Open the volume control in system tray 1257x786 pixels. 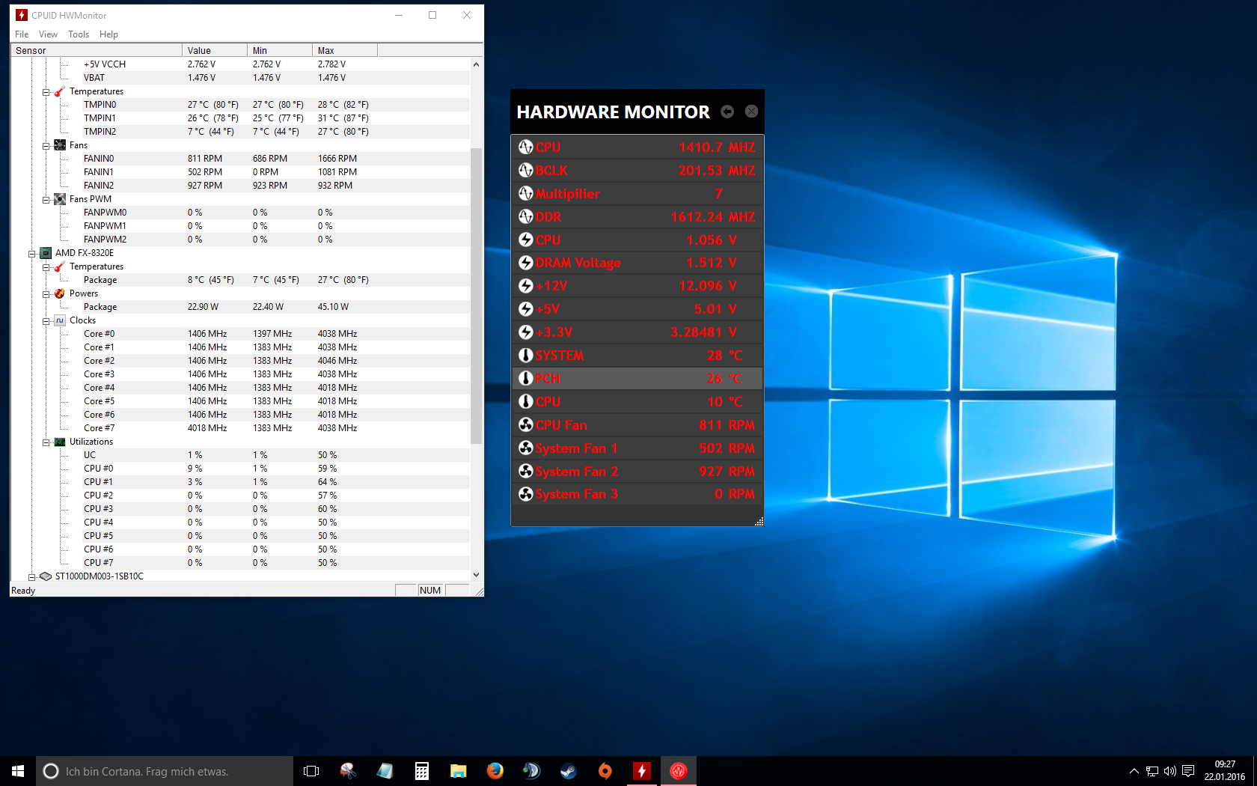pos(1170,771)
